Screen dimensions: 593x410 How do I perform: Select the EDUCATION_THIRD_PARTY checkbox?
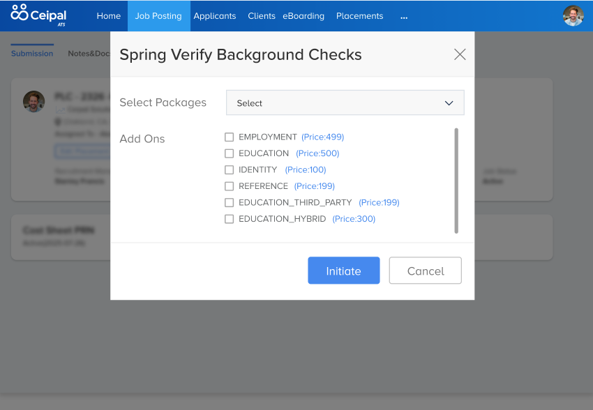[230, 202]
